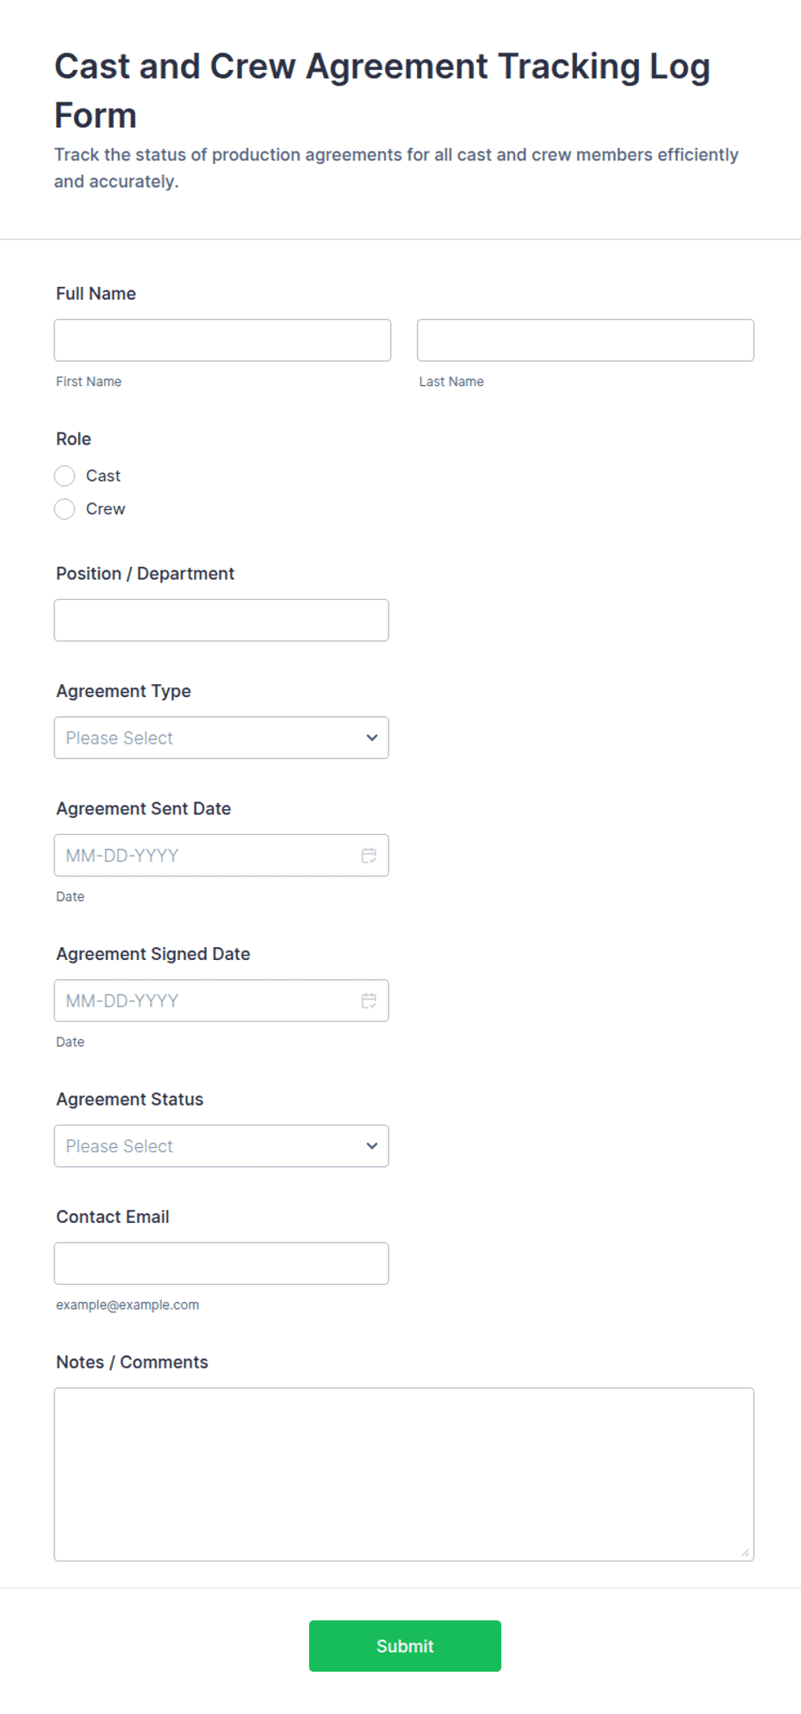Click the Agreement Type chevron arrow

pos(372,738)
